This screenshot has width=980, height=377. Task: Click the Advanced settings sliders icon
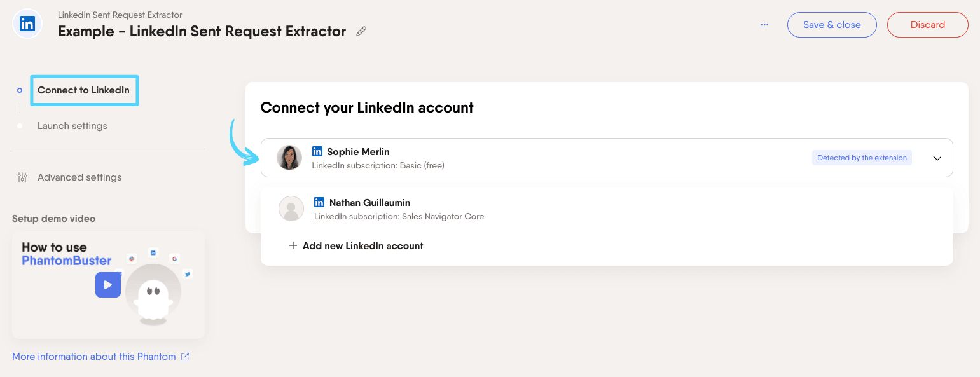click(22, 177)
